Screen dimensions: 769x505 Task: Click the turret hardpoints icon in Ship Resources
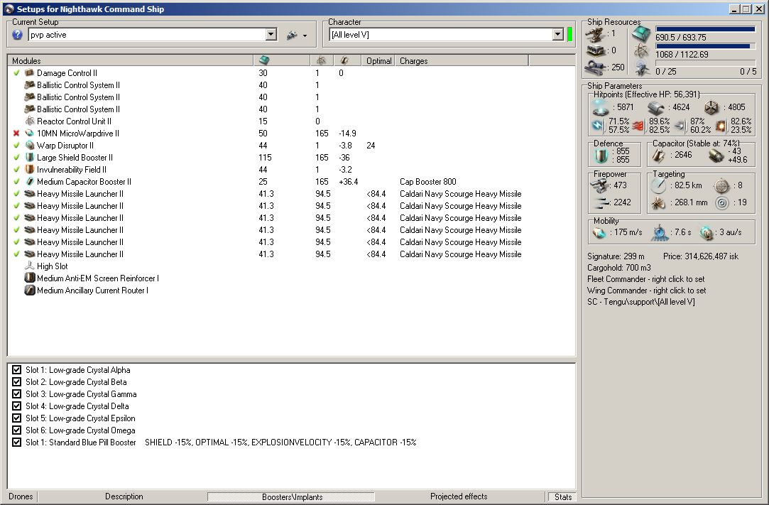(595, 34)
